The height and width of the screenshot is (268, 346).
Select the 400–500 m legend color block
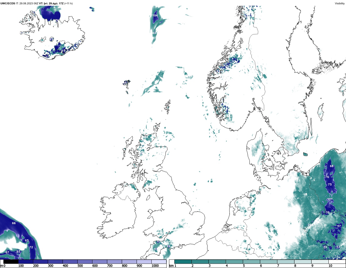pyautogui.click(x=70, y=262)
